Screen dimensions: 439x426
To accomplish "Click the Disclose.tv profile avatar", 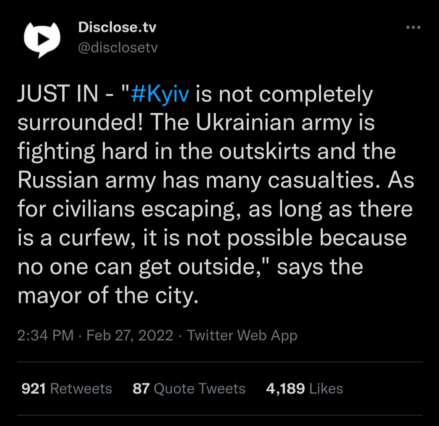I will point(42,39).
